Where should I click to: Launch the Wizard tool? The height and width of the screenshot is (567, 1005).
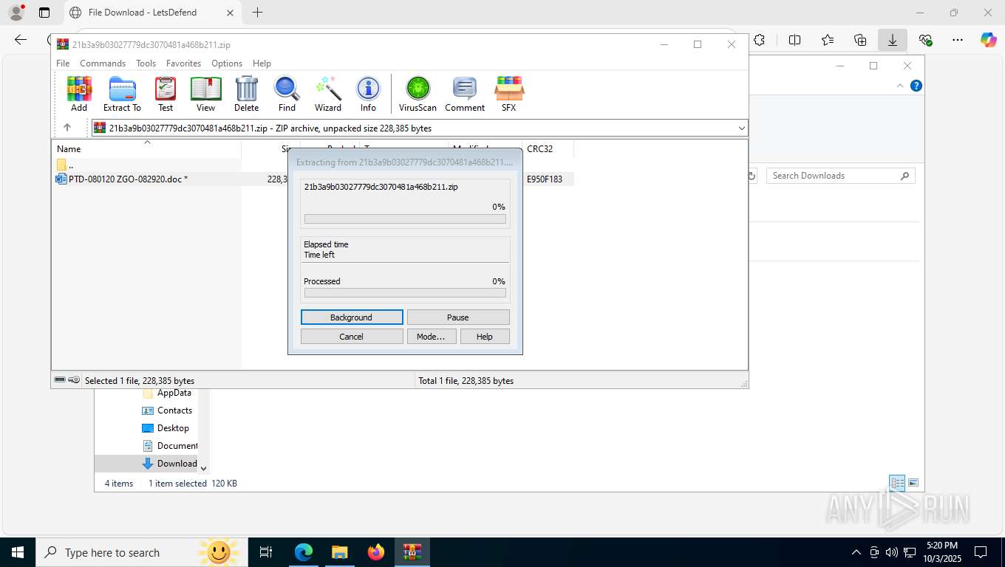(x=328, y=94)
